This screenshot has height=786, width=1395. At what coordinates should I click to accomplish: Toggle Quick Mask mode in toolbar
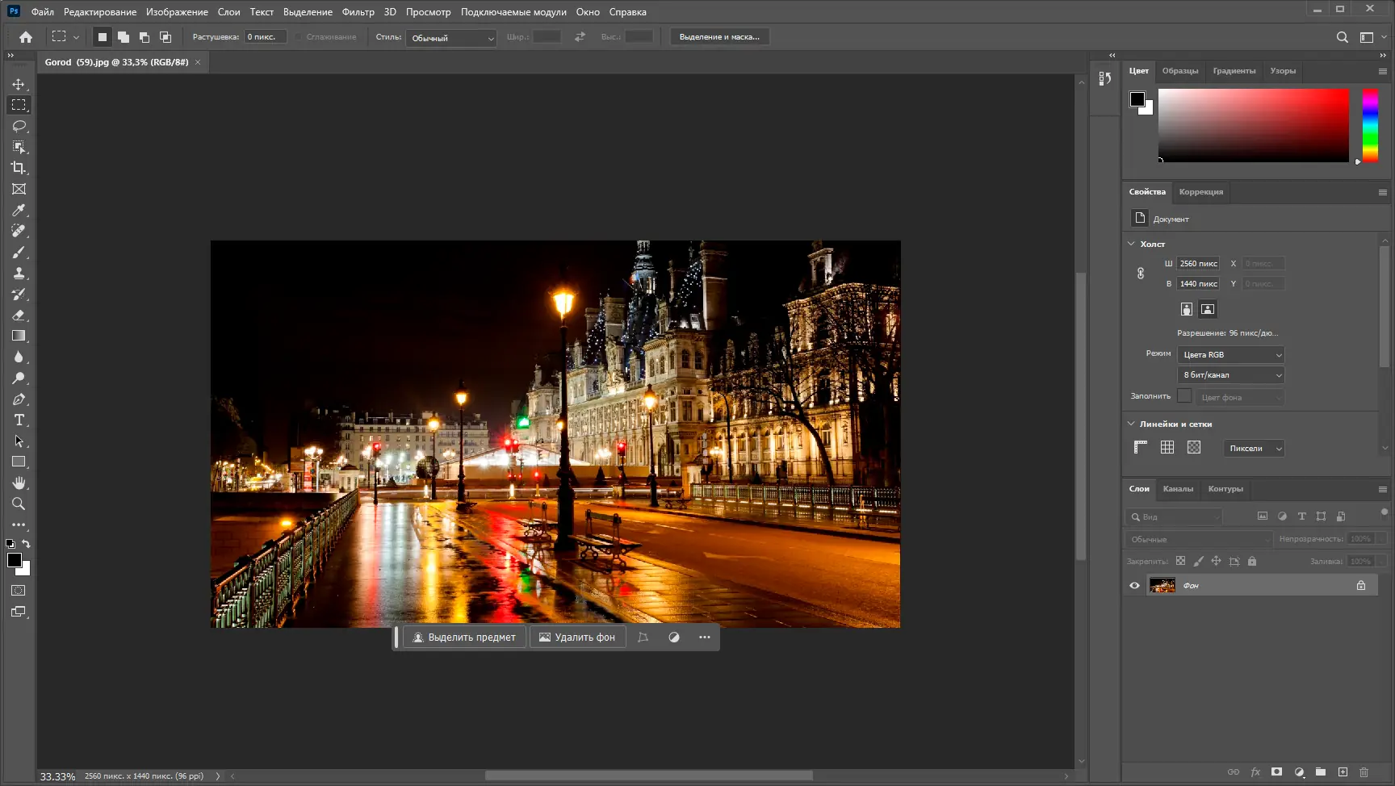click(x=19, y=591)
